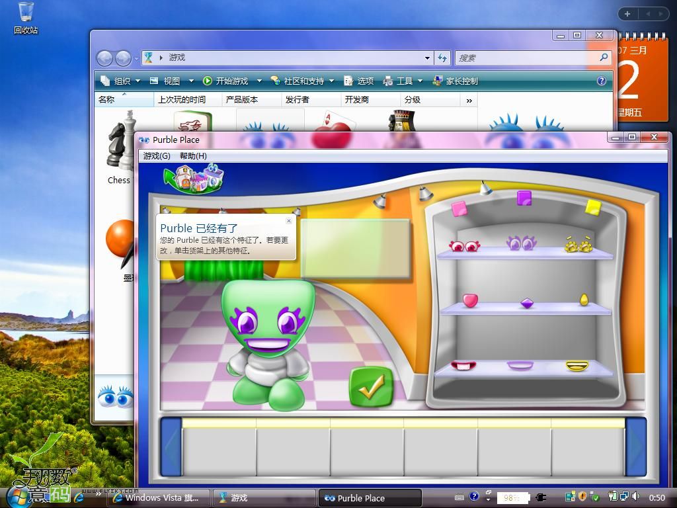Click the security shield tray icon
This screenshot has width=677, height=508.
pyautogui.click(x=582, y=496)
